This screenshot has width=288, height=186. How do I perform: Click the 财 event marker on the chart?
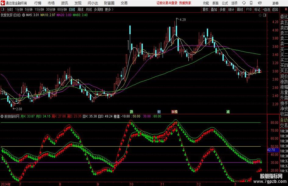coord(159,111)
